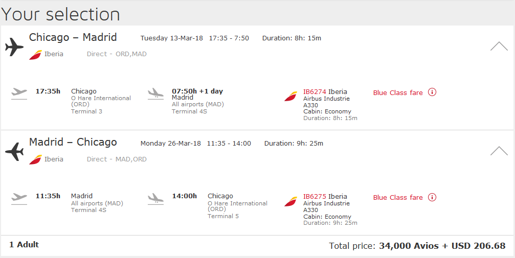Click the departure plane icon at 17:35h
This screenshot has width=515, height=258.
point(19,93)
